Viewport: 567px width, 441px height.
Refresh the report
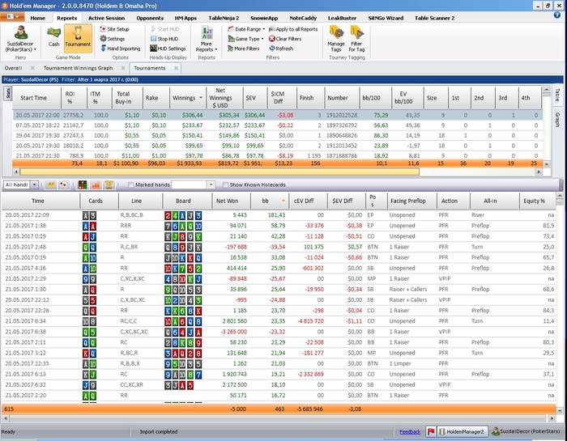pos(281,49)
